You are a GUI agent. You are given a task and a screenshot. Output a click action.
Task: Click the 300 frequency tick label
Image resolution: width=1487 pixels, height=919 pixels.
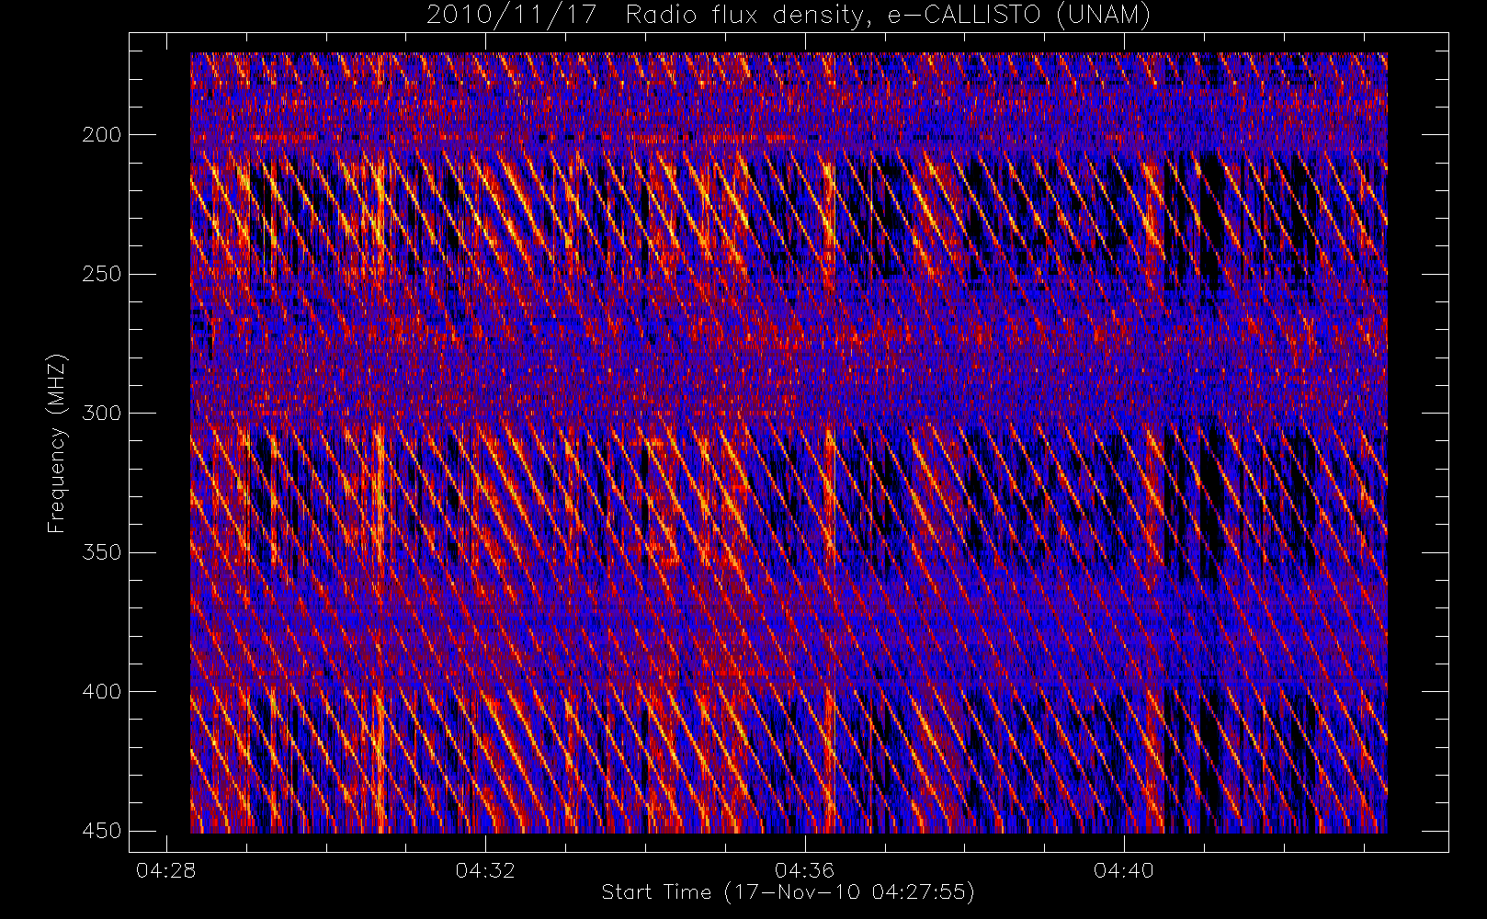[x=101, y=414]
